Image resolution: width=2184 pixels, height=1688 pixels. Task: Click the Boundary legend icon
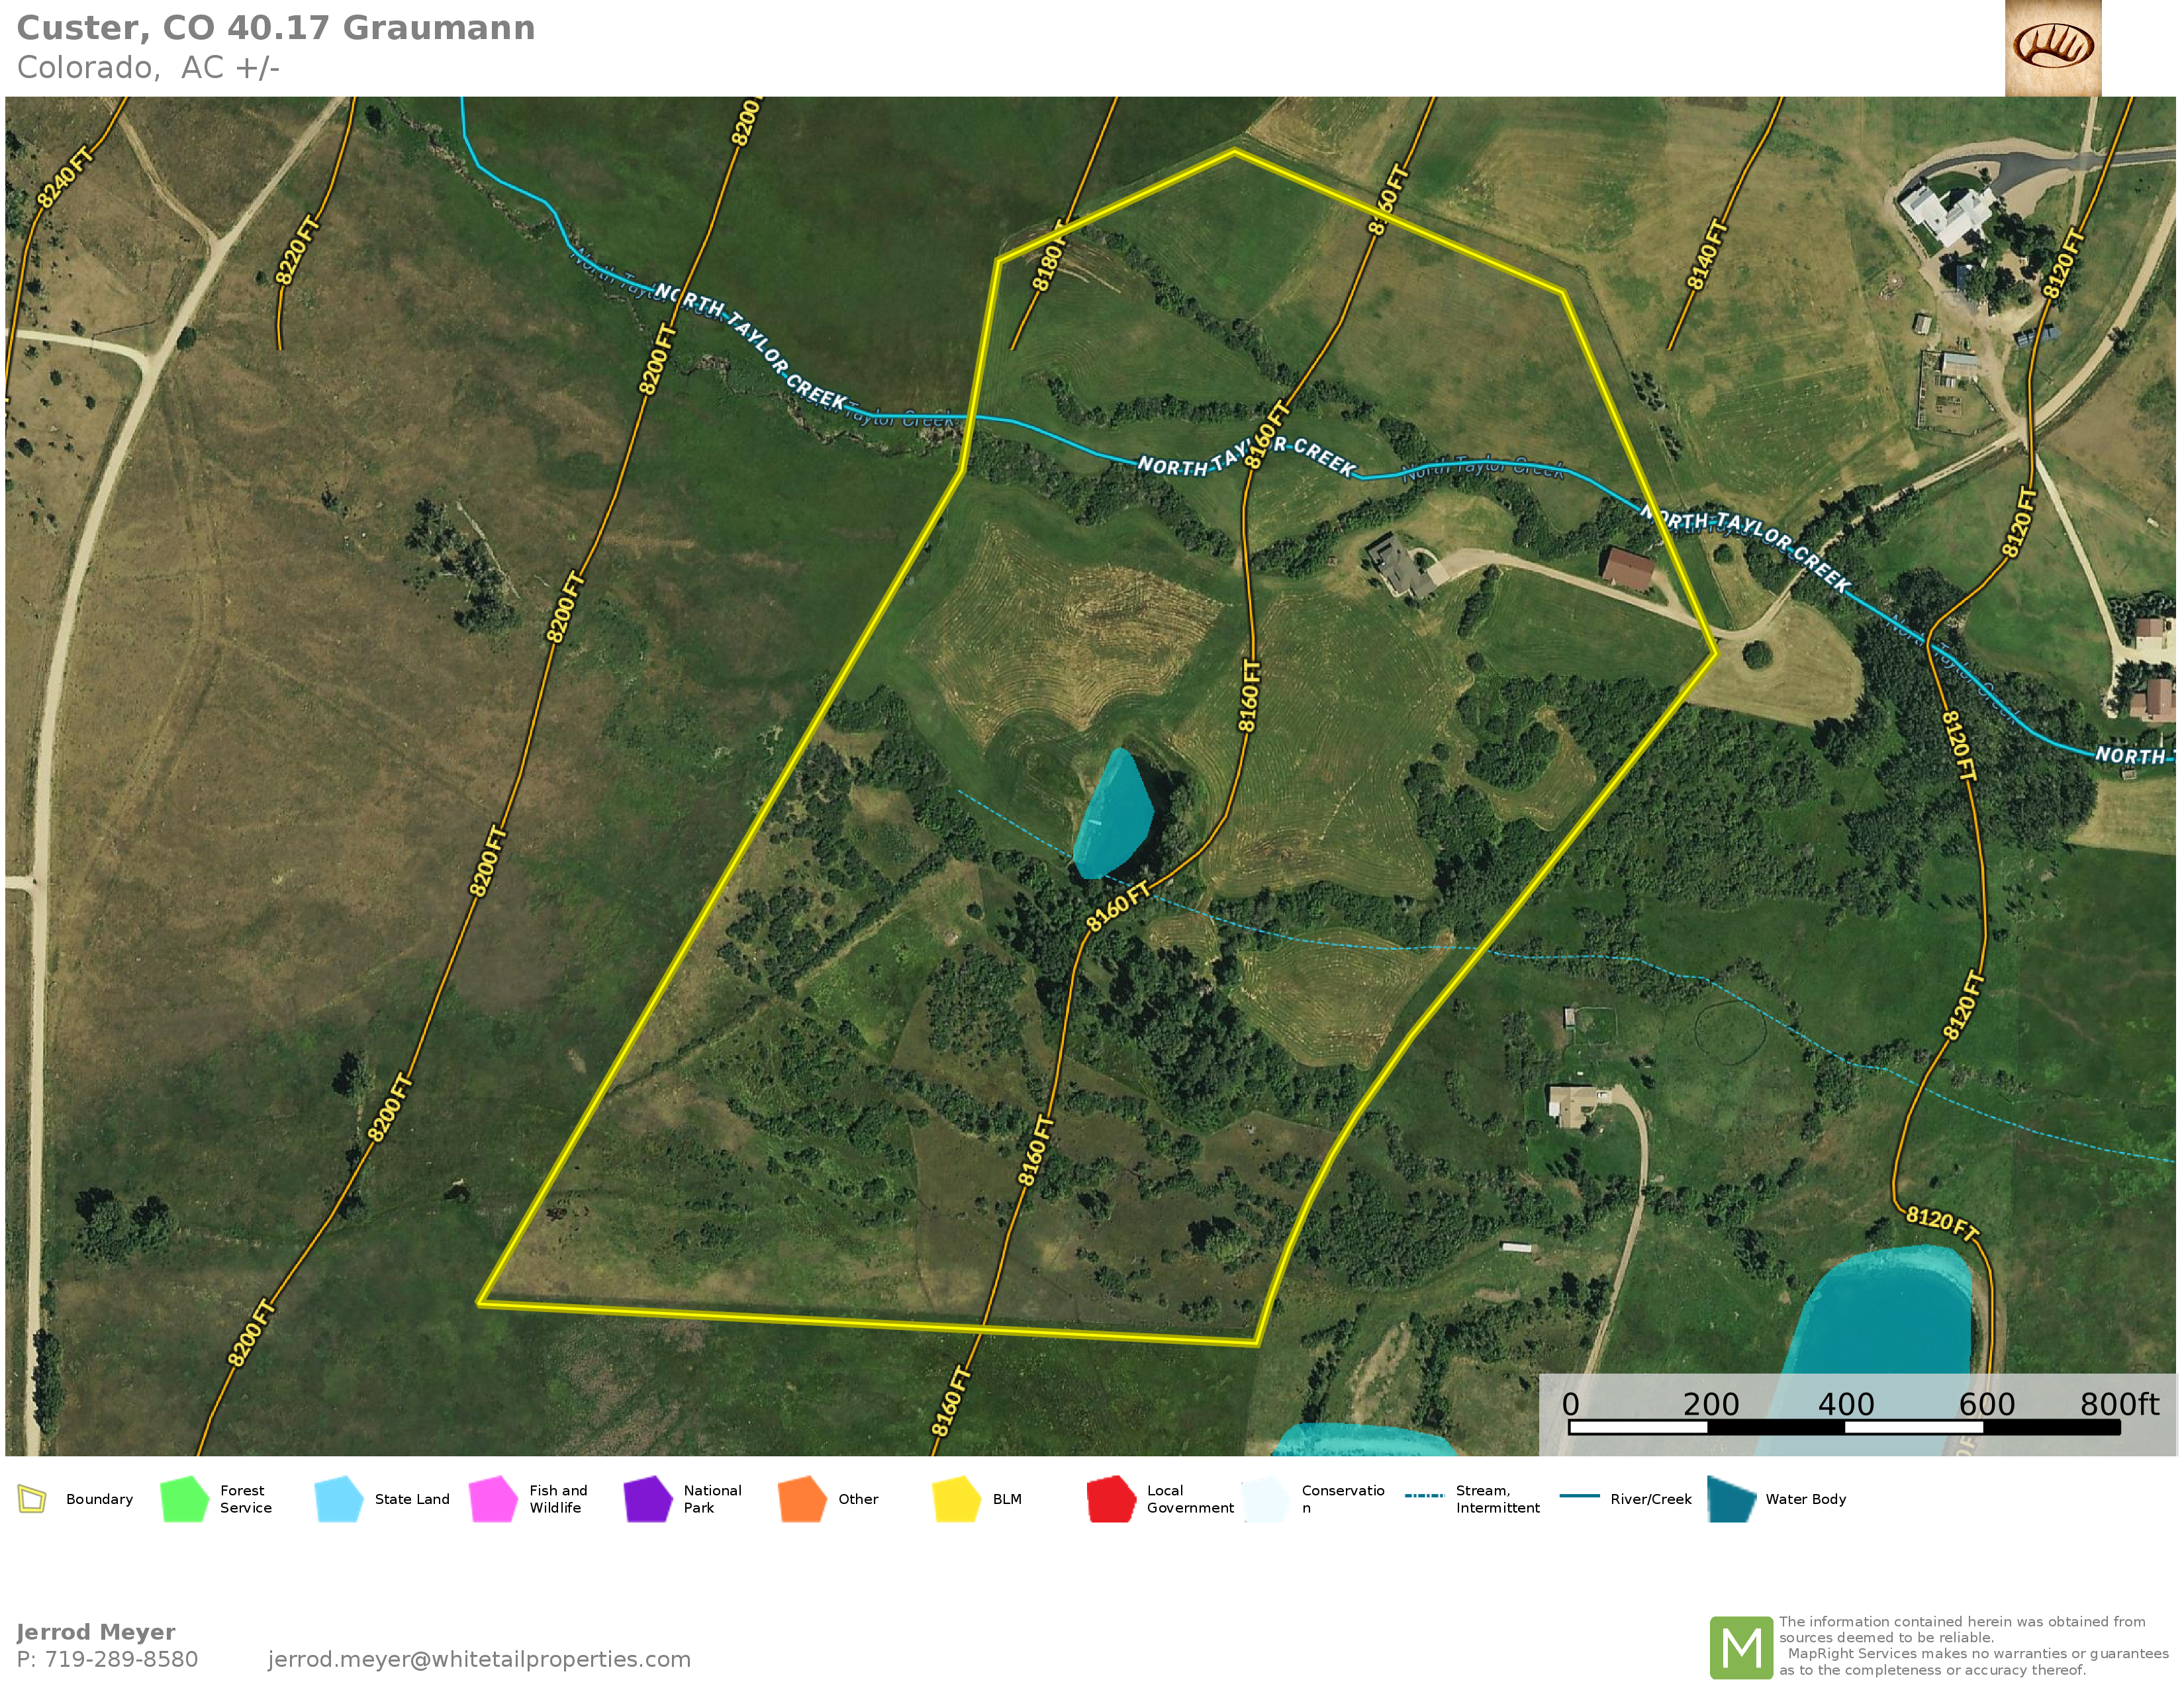[x=32, y=1499]
